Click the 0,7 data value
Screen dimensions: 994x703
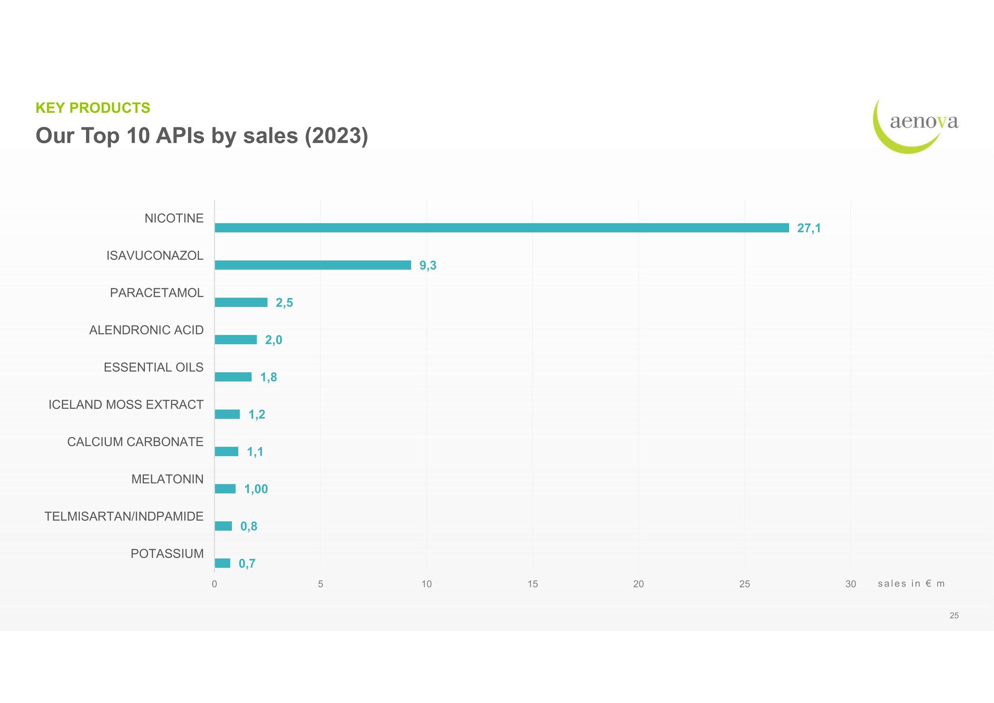point(247,564)
